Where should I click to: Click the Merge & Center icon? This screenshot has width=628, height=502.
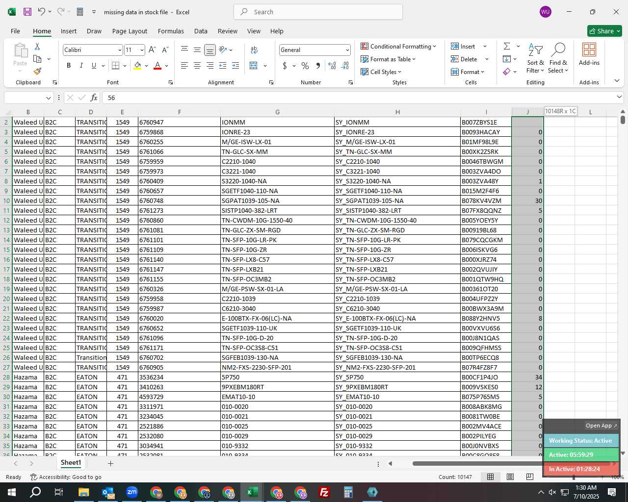pos(254,65)
